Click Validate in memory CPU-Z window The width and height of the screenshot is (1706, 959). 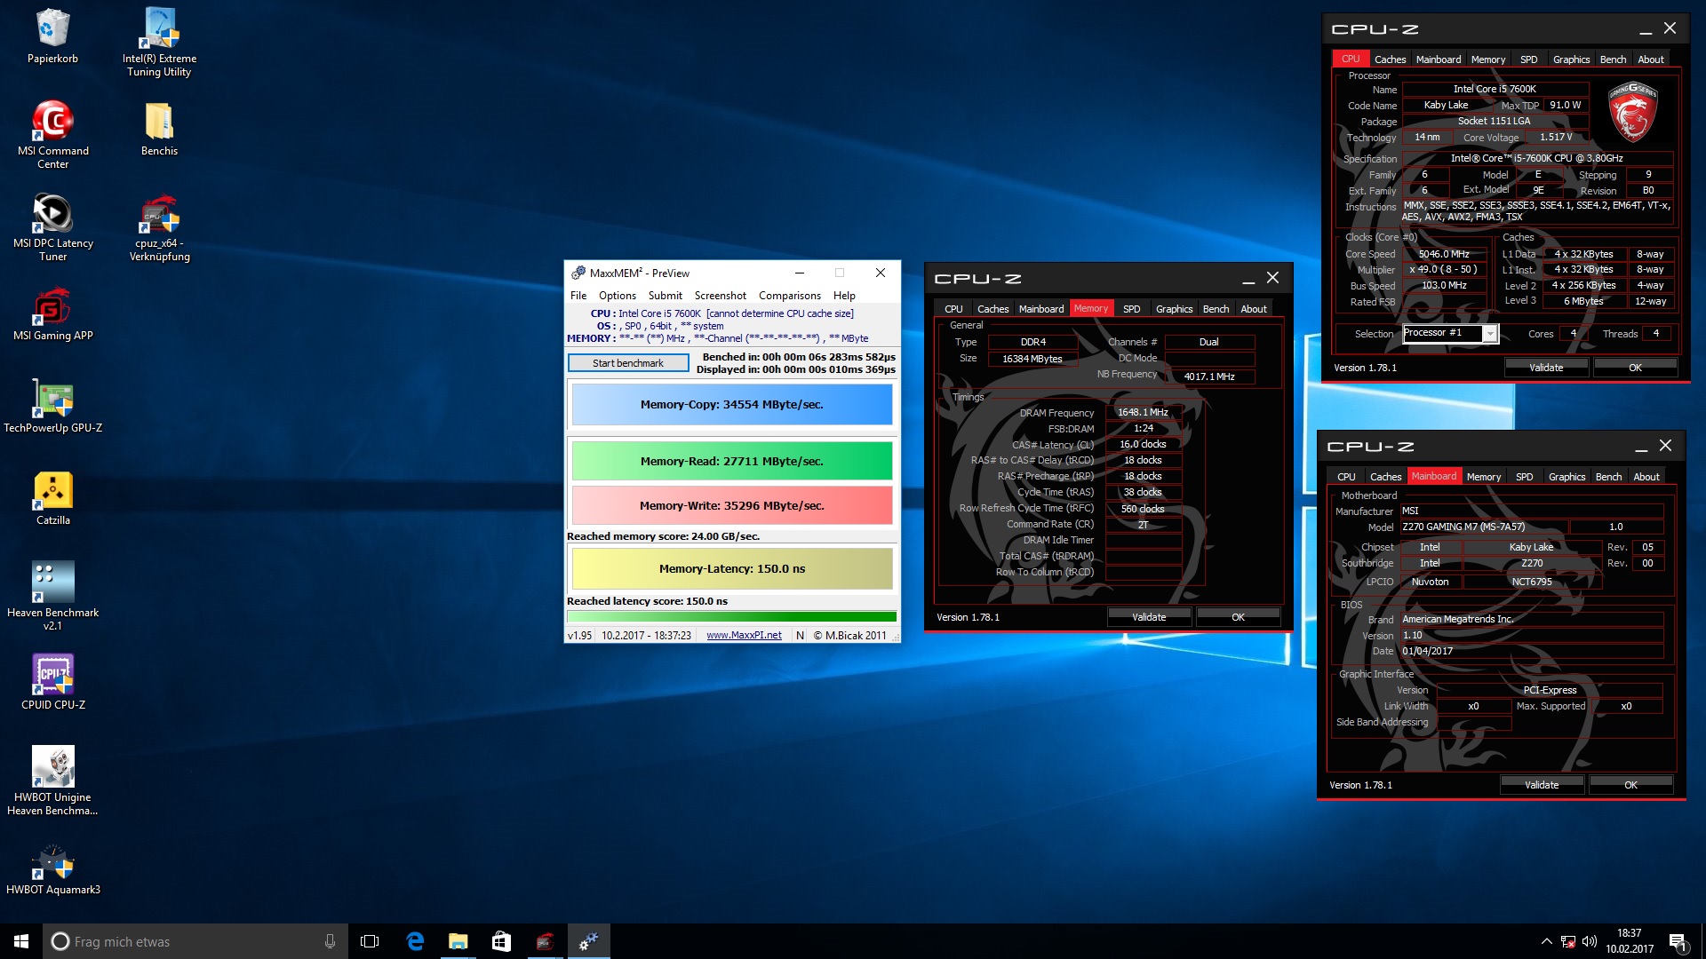click(x=1149, y=617)
